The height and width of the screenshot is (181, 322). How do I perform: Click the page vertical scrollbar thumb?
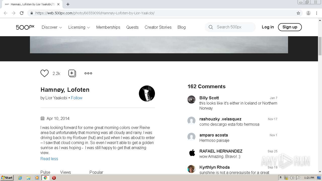coord(320,46)
